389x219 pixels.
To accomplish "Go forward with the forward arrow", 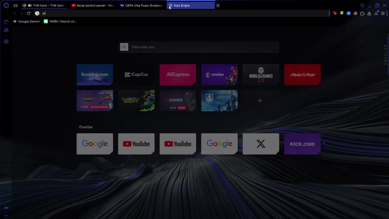I will point(22,13).
